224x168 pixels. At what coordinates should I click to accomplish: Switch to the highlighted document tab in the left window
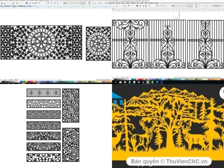pyautogui.click(x=30, y=6)
